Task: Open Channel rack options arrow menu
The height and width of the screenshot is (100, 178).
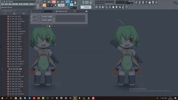Action: pyautogui.click(x=31, y=11)
